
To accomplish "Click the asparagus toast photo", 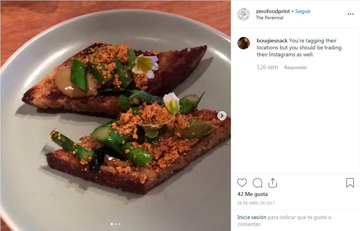I will (116, 116).
